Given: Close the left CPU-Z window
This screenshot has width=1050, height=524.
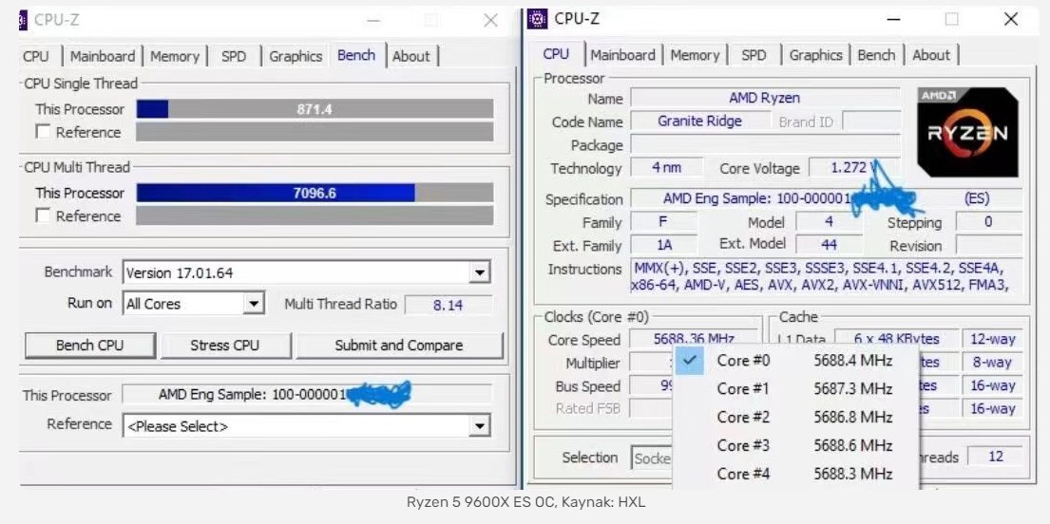Looking at the screenshot, I should (x=491, y=20).
